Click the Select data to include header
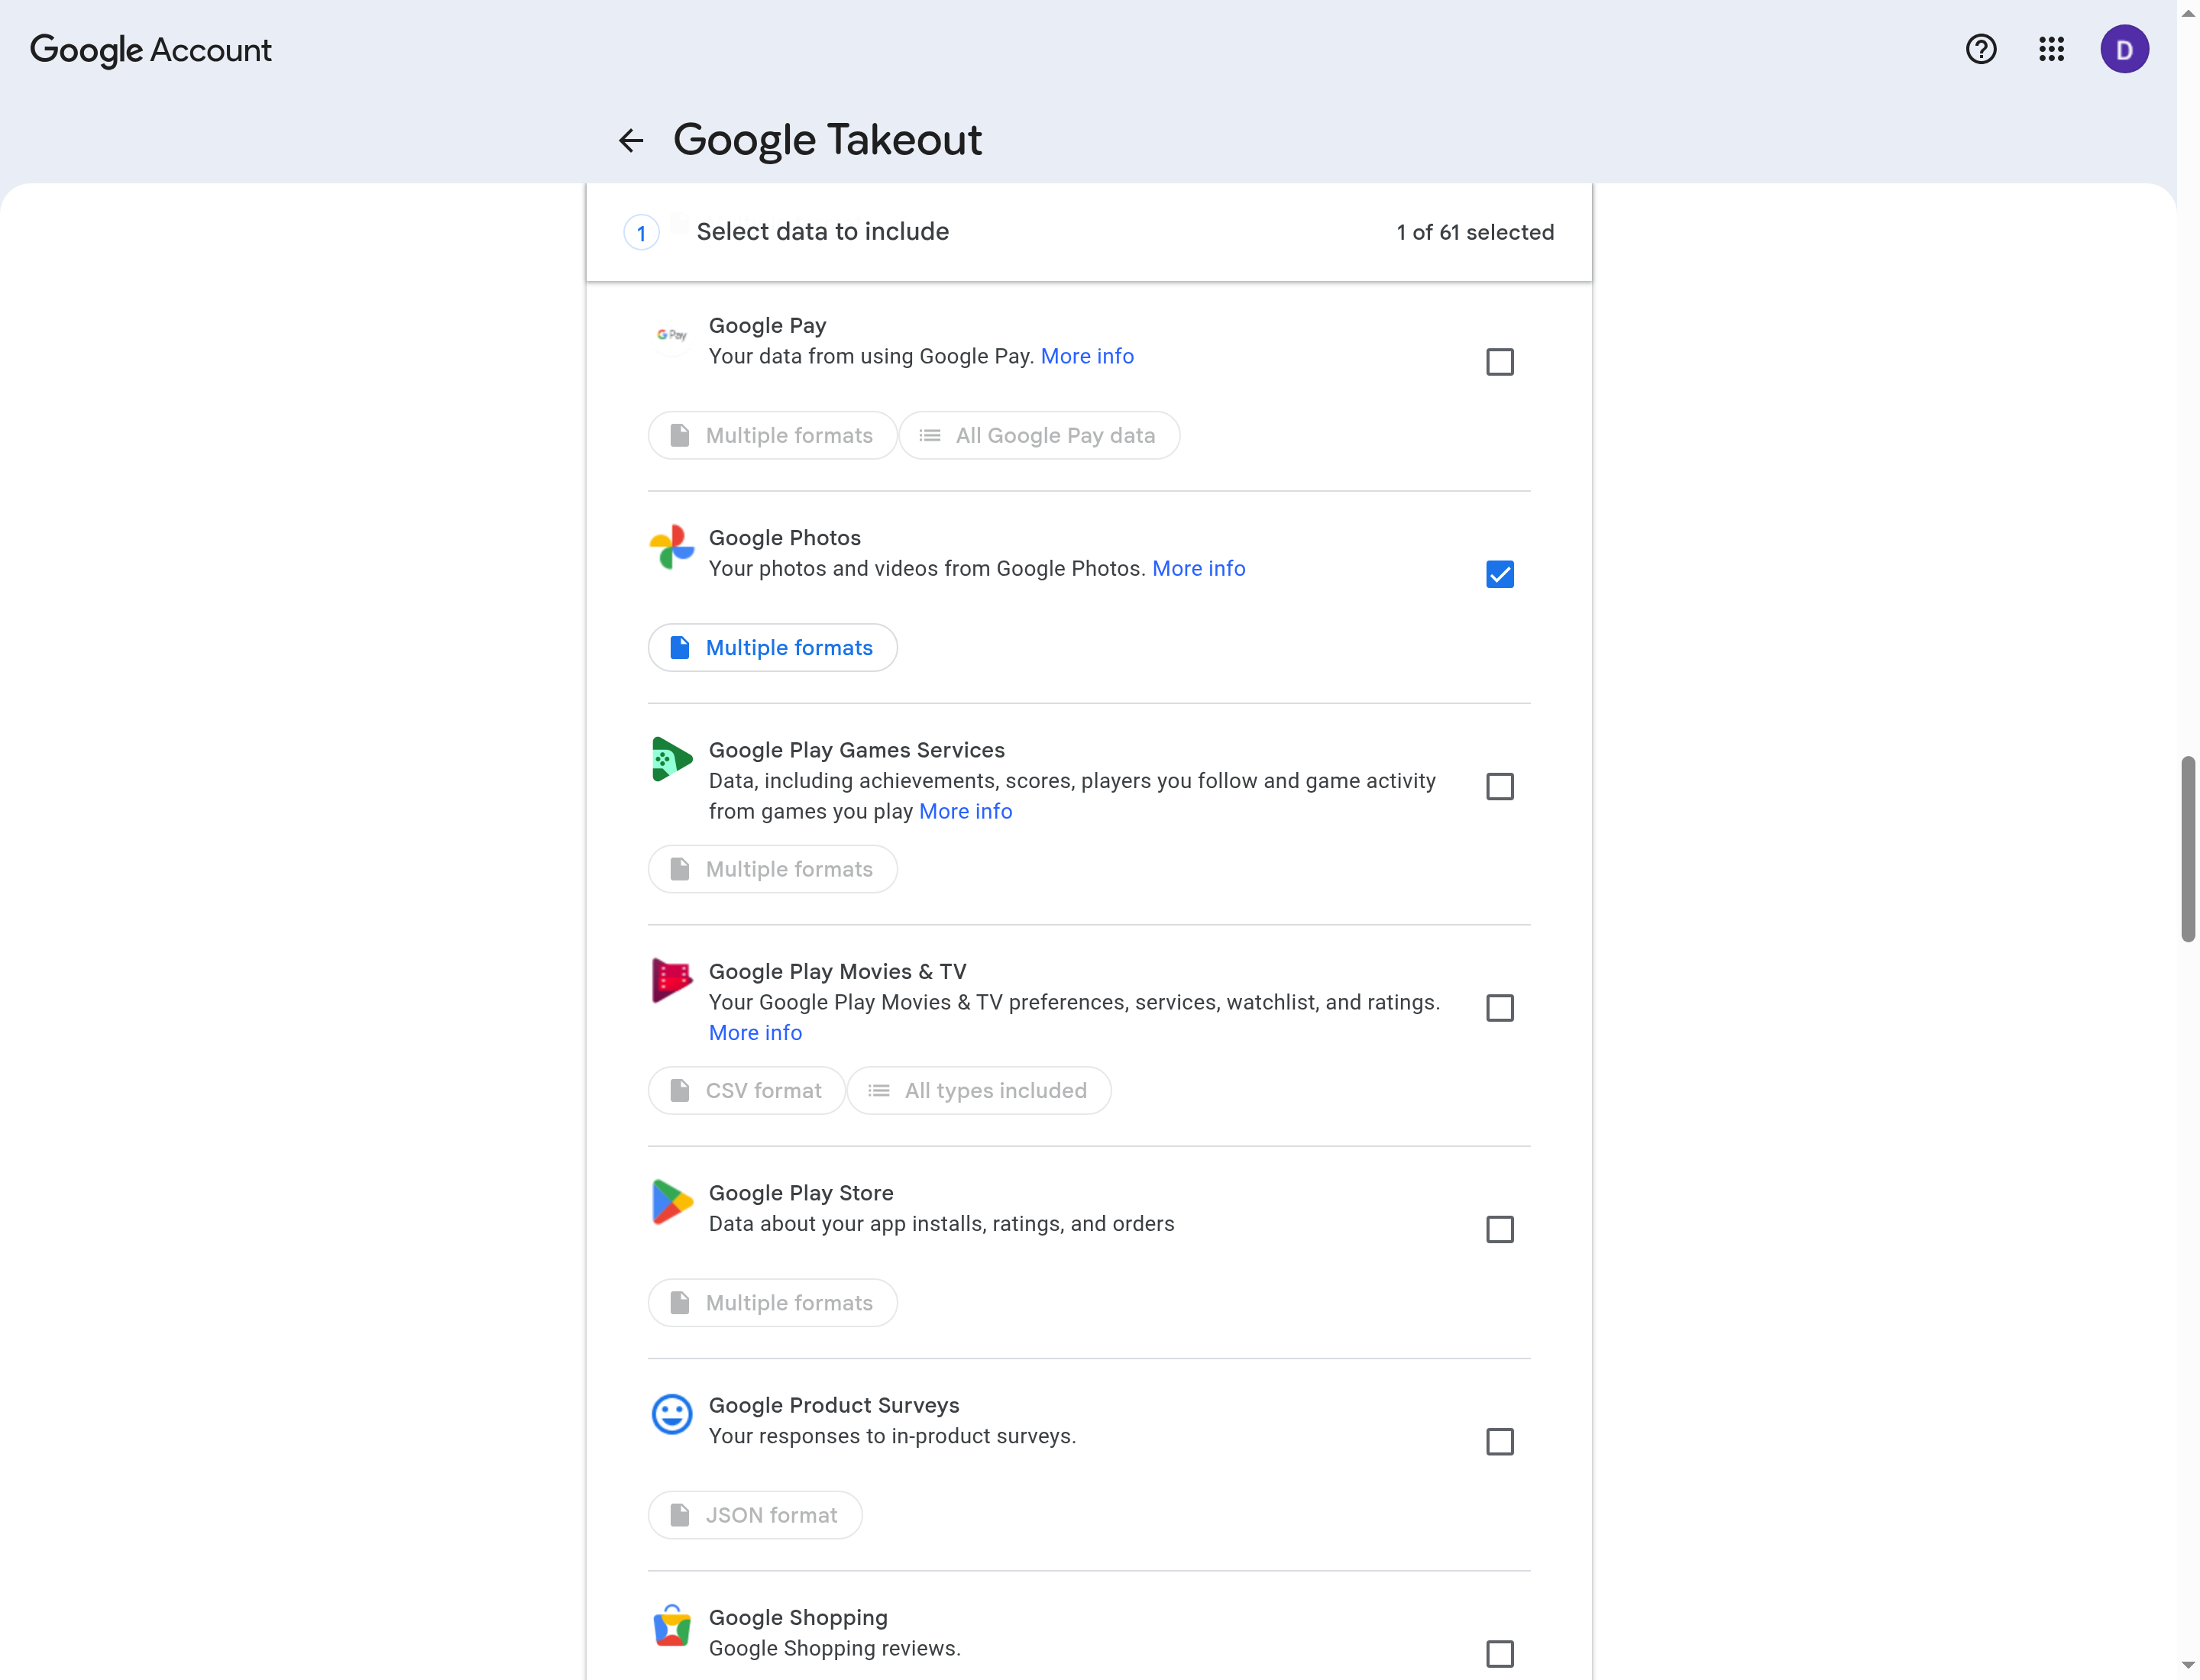This screenshot has height=1680, width=2200. 821,232
